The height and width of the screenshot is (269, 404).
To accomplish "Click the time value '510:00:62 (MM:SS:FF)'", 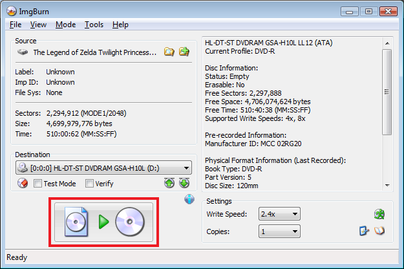I will [81, 134].
